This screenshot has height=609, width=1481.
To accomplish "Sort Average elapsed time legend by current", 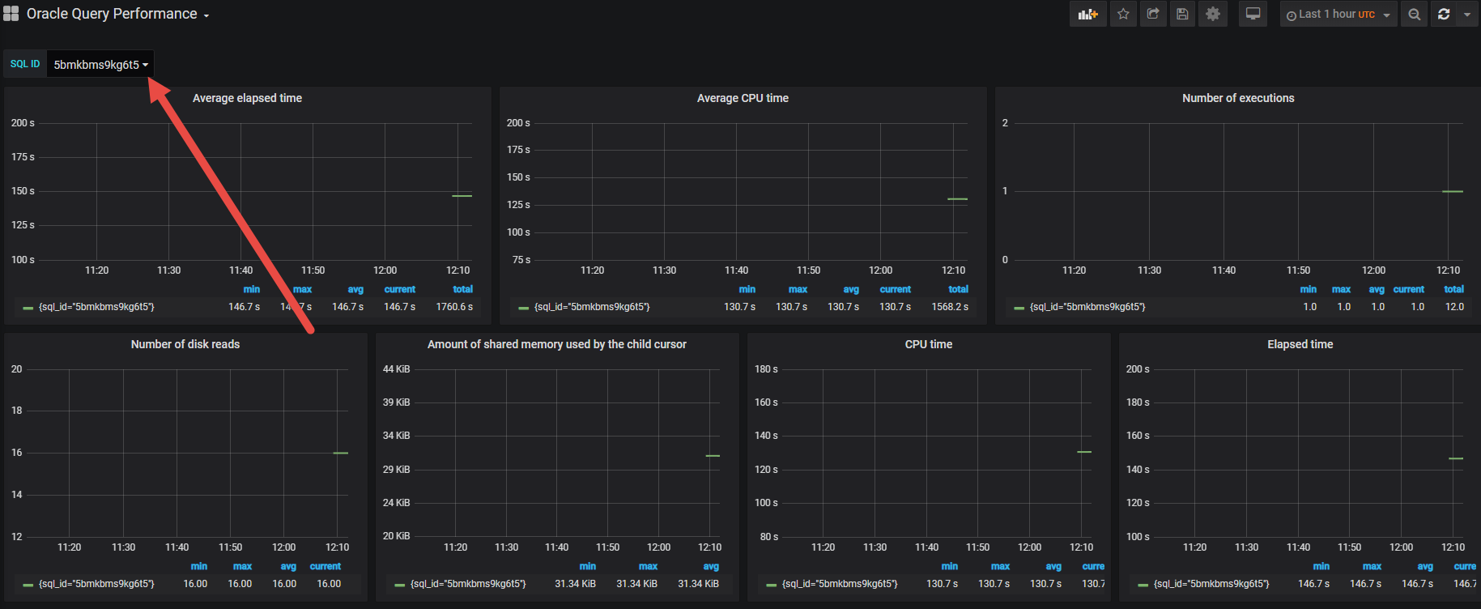I will pos(400,289).
